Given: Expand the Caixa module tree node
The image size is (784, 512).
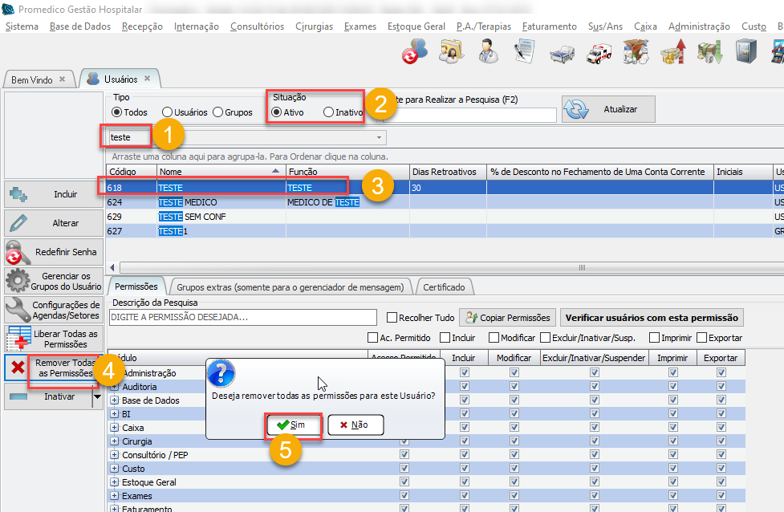Looking at the screenshot, I should (114, 428).
